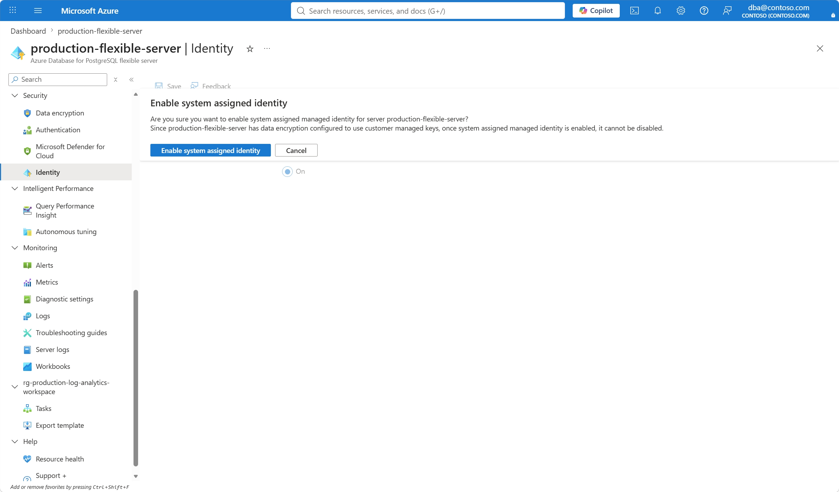Click the Export template icon
The width and height of the screenshot is (839, 492).
[x=27, y=425]
